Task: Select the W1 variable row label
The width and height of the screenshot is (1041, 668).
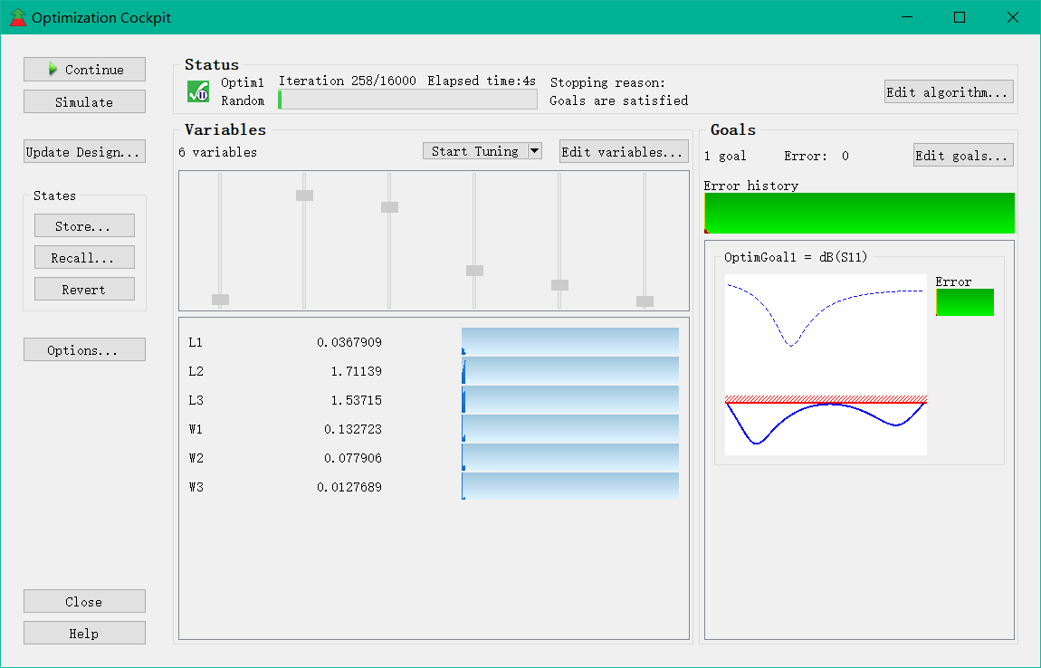Action: click(196, 430)
